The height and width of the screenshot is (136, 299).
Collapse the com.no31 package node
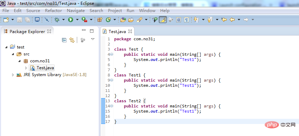click(x=20, y=61)
